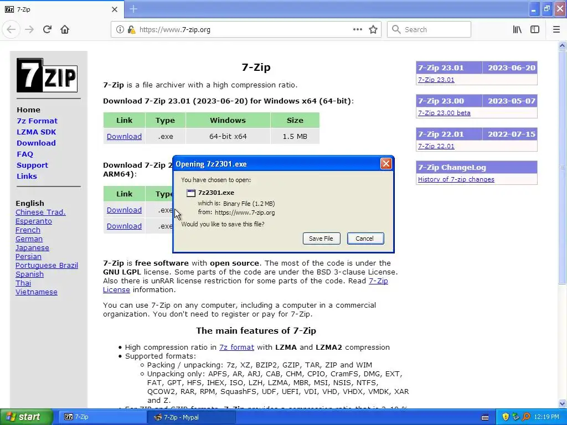Open the Library bookshelf icon
The image size is (567, 425).
click(x=517, y=30)
